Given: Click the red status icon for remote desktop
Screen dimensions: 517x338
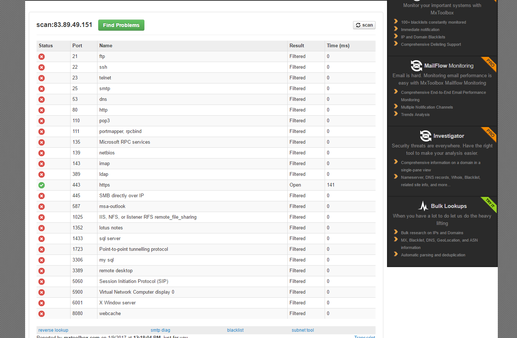Looking at the screenshot, I should click(41, 271).
